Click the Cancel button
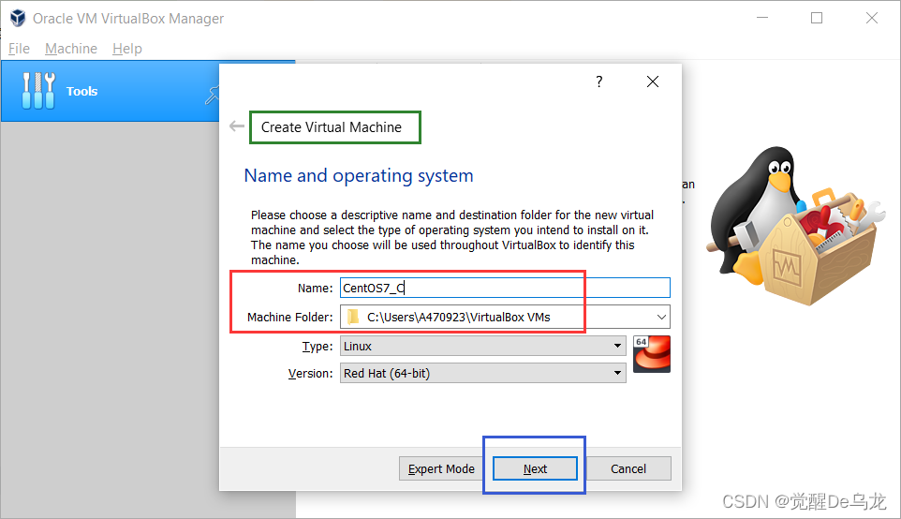 [x=628, y=468]
